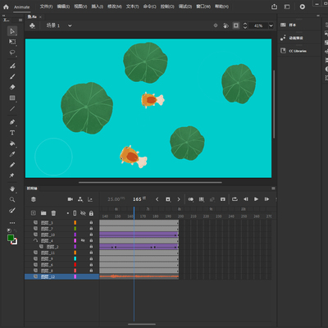Toggle the lock-all-layers padlock in header
The width and height of the screenshot is (328, 328).
(x=91, y=213)
